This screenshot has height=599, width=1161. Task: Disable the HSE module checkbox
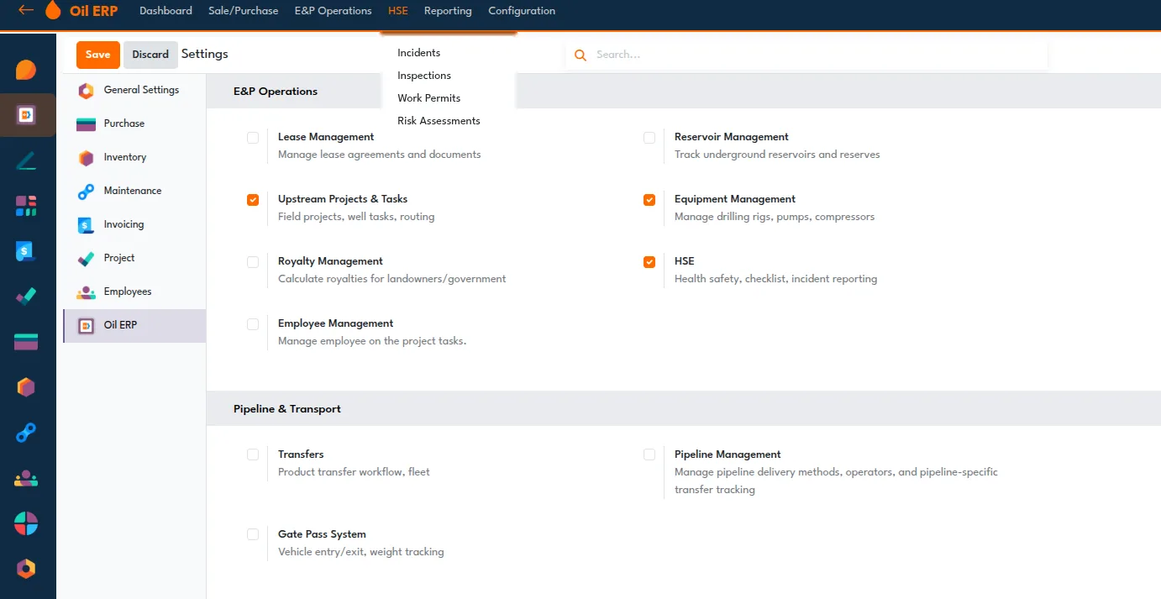649,262
